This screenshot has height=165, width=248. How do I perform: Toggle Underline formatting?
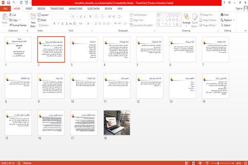tap(62, 24)
